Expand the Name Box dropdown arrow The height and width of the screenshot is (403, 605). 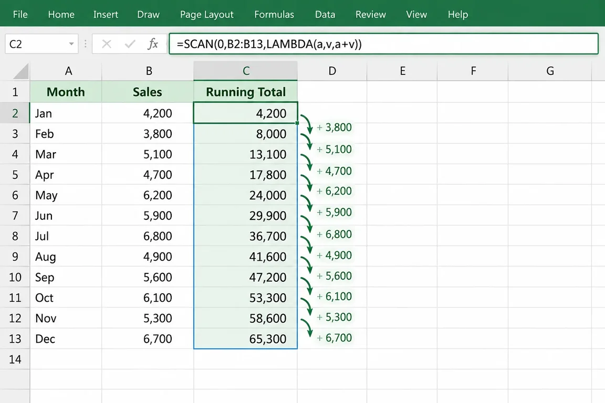pos(71,44)
